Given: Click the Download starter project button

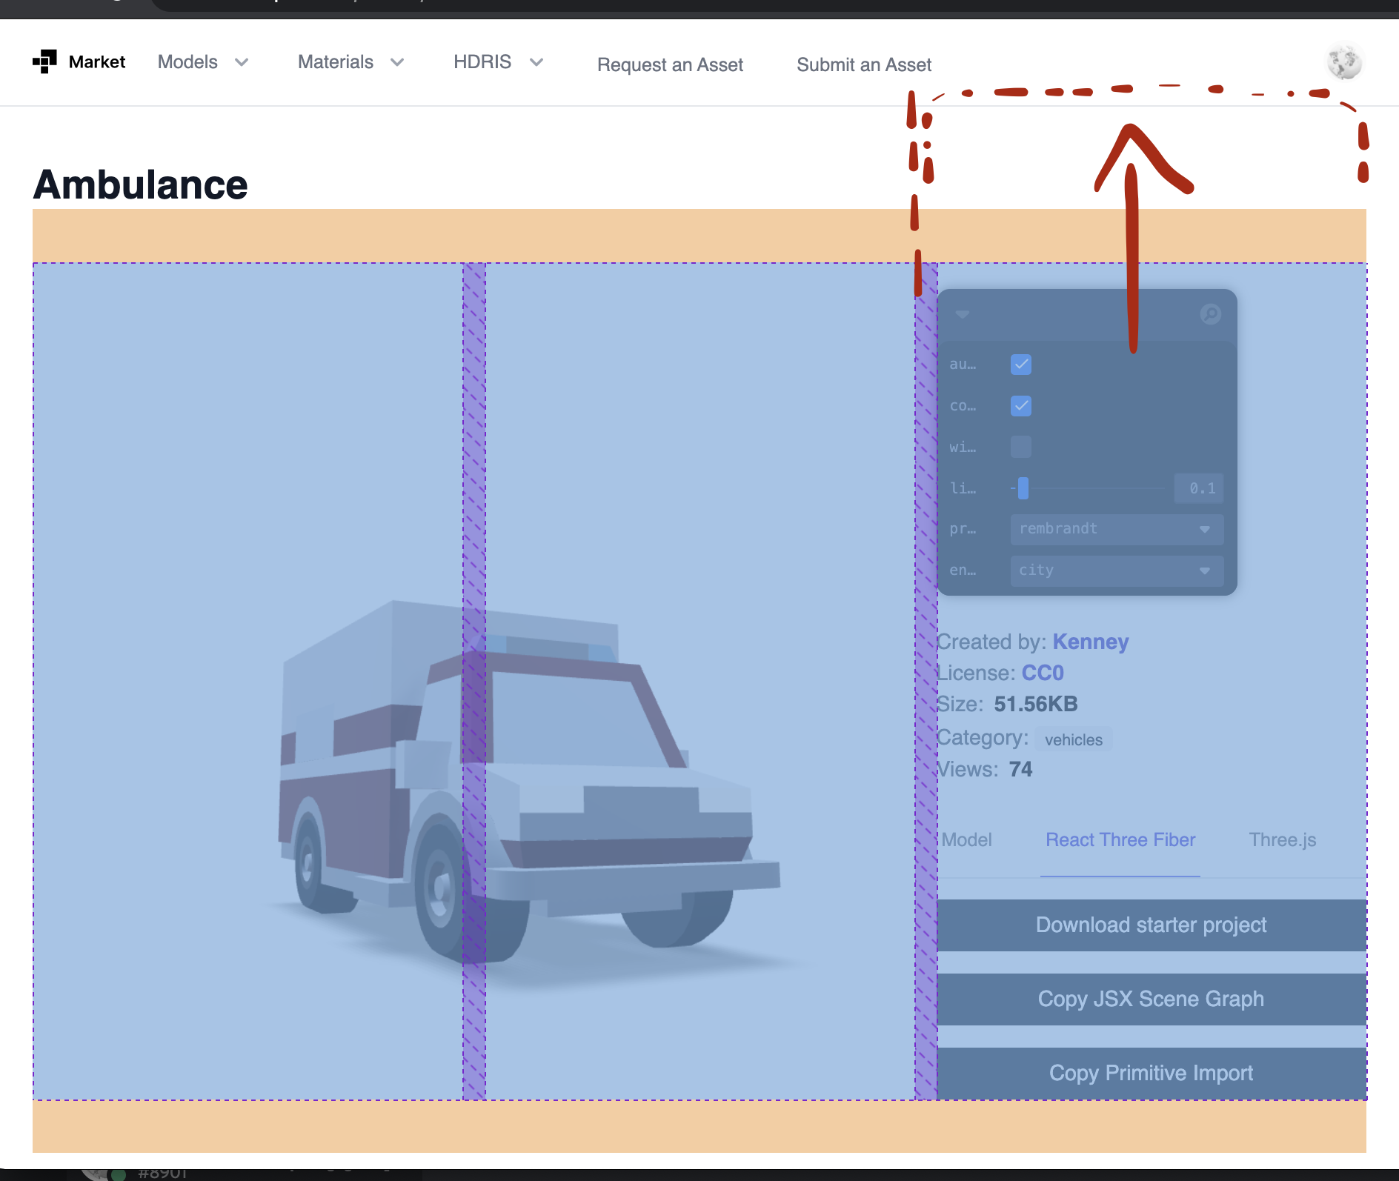Looking at the screenshot, I should pyautogui.click(x=1150, y=925).
